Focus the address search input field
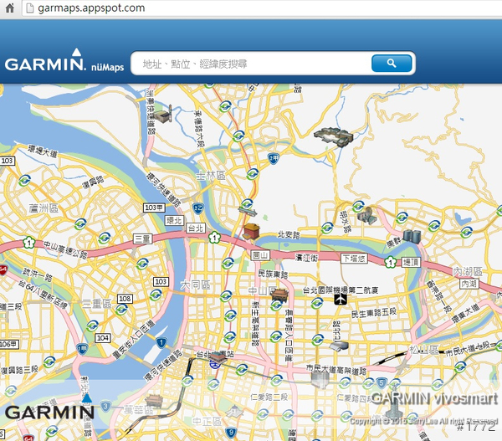Screen dimensions: 502x441 point(251,64)
